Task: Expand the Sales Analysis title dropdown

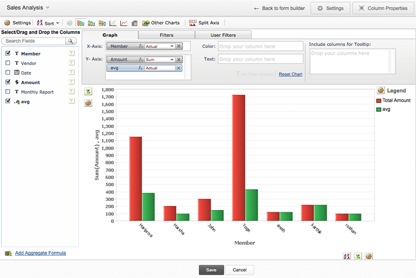Action: (48, 8)
